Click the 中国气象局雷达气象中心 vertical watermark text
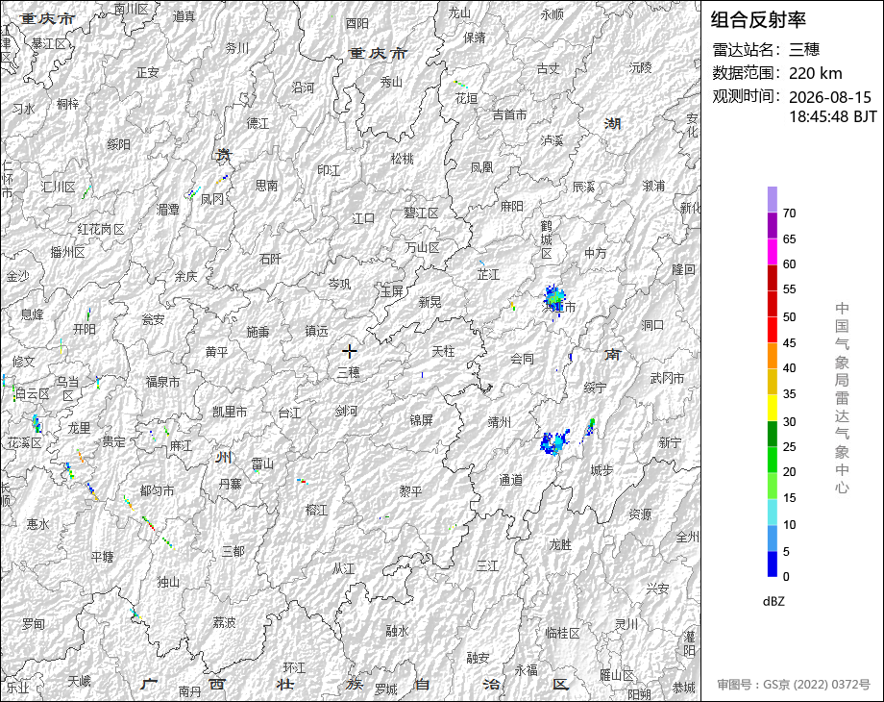This screenshot has width=884, height=702. click(x=842, y=398)
